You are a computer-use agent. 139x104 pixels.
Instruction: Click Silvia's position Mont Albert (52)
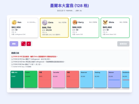pyautogui.click(x=109, y=34)
